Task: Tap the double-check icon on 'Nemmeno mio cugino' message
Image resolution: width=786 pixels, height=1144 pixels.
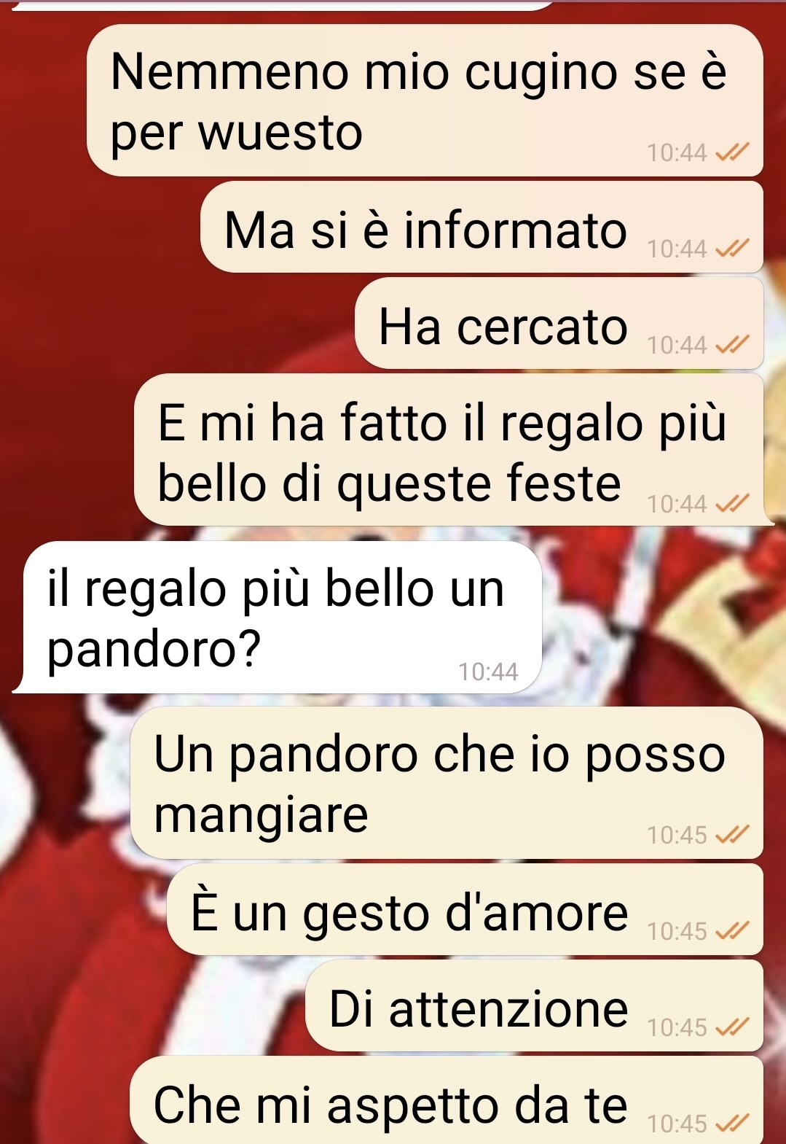Action: pyautogui.click(x=732, y=152)
